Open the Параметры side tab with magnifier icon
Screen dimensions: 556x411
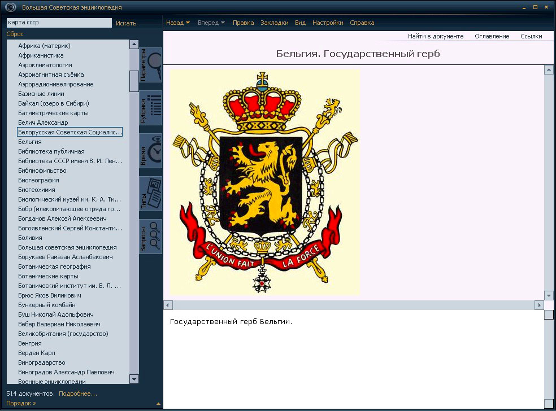pos(151,65)
